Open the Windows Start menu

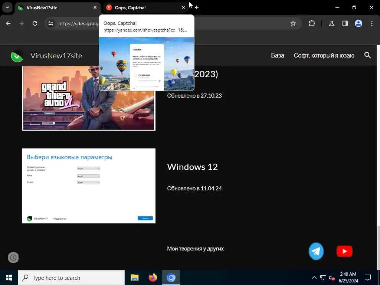click(x=9, y=278)
